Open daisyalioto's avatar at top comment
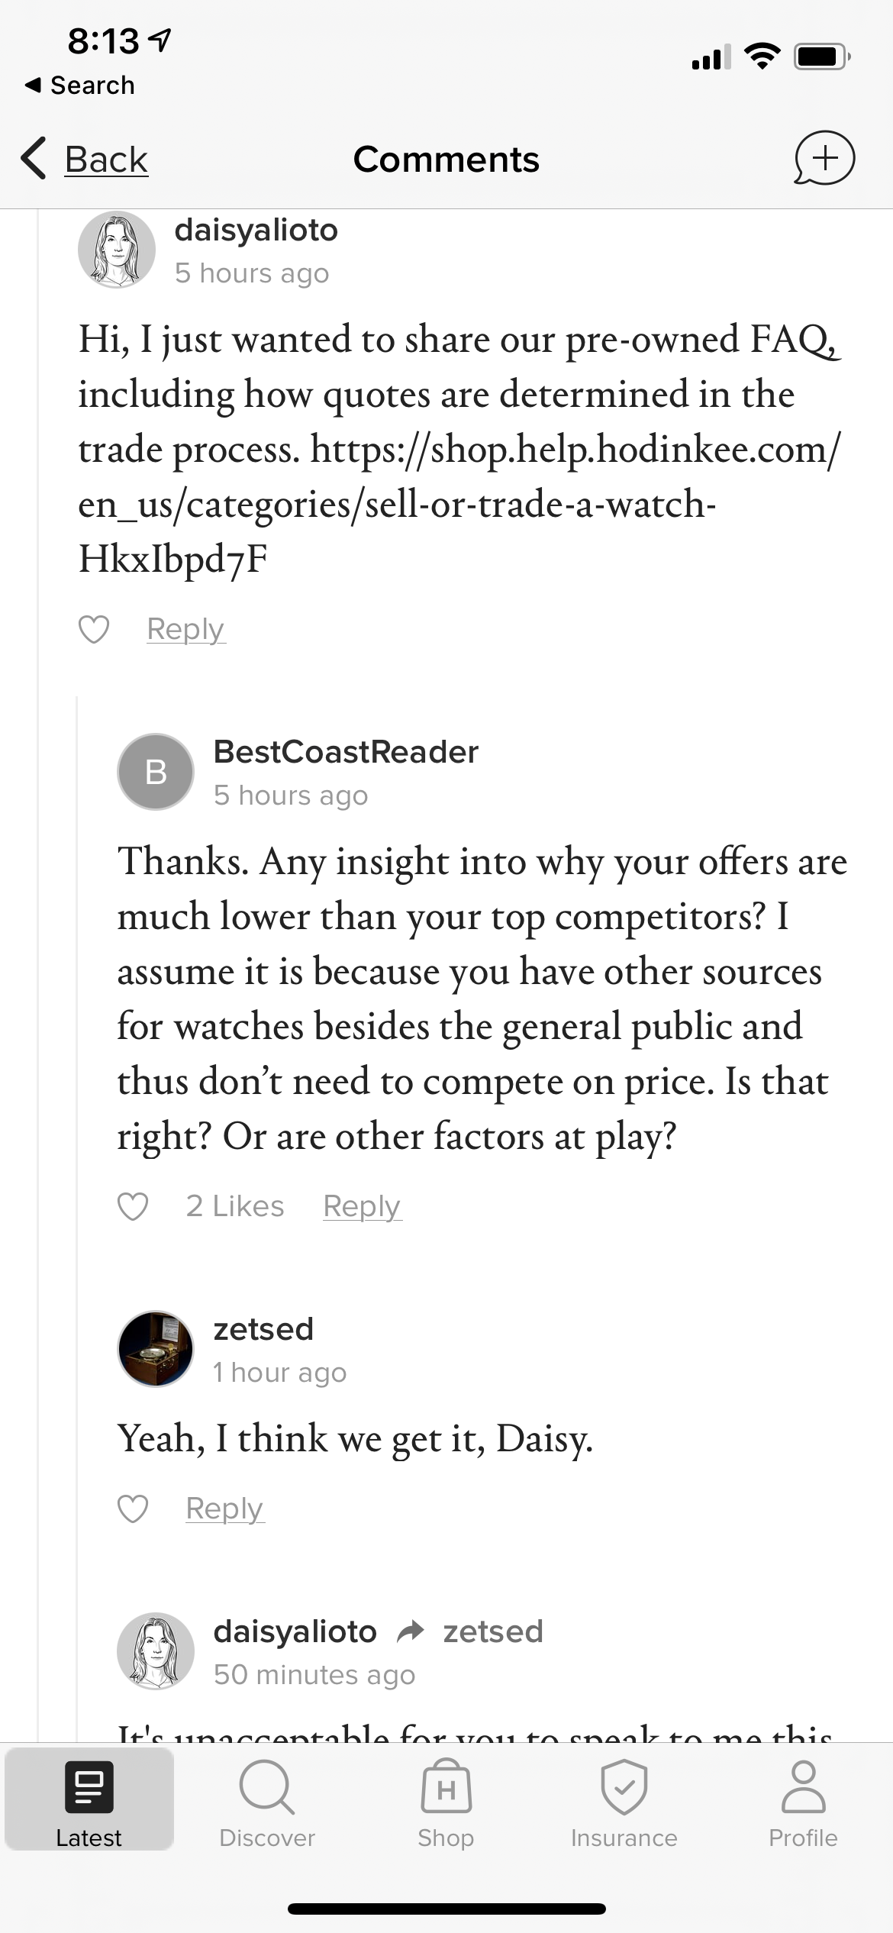Viewport: 893px width, 1933px height. (x=117, y=250)
